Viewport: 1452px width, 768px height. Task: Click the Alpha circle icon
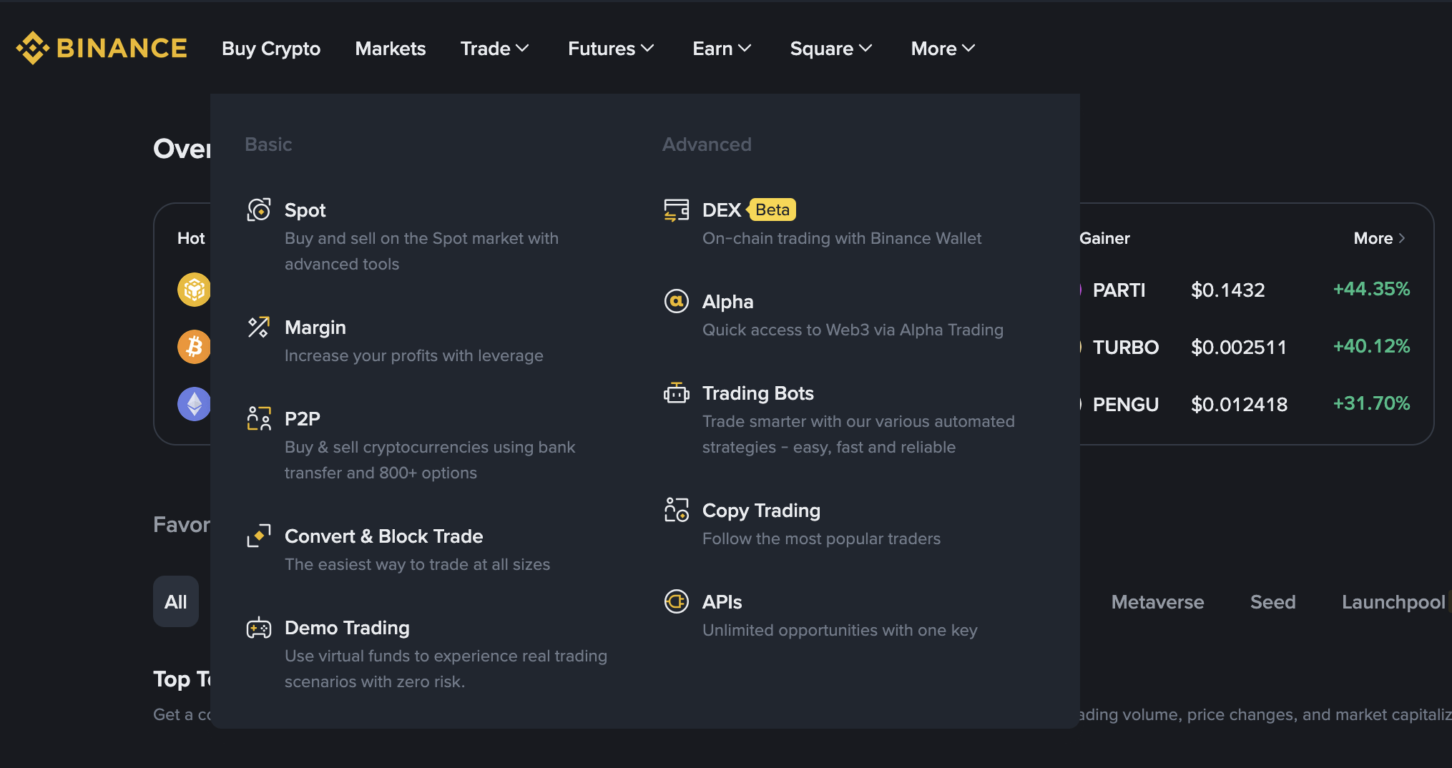click(677, 301)
